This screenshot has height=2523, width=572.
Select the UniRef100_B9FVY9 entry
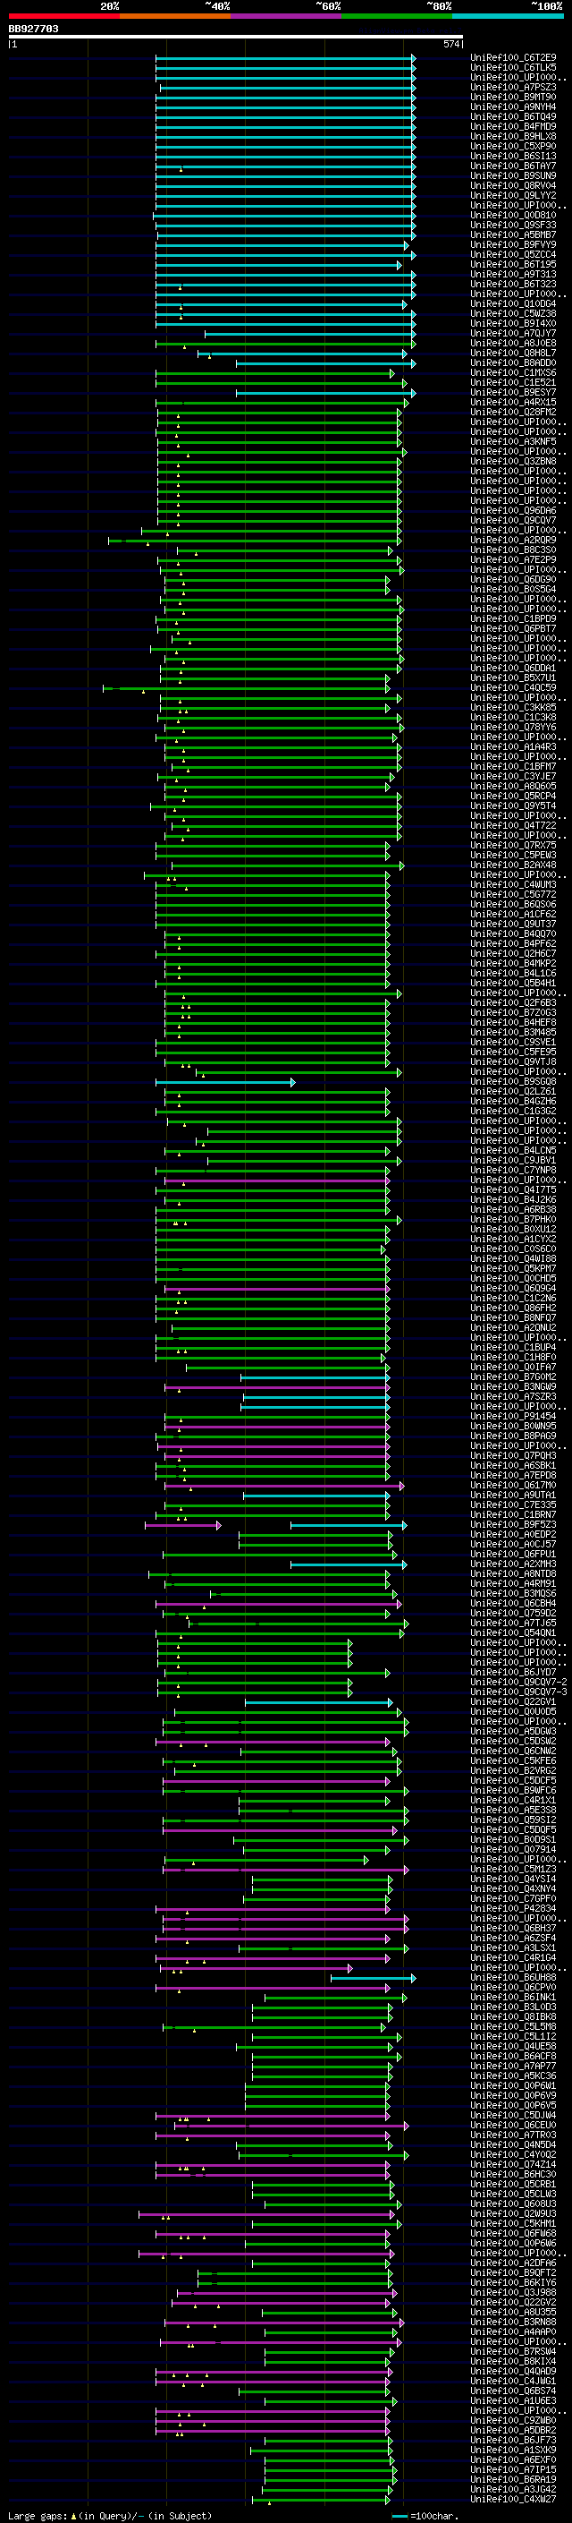(513, 245)
